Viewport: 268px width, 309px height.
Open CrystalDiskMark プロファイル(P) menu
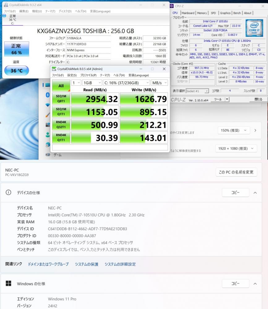pos(88,75)
